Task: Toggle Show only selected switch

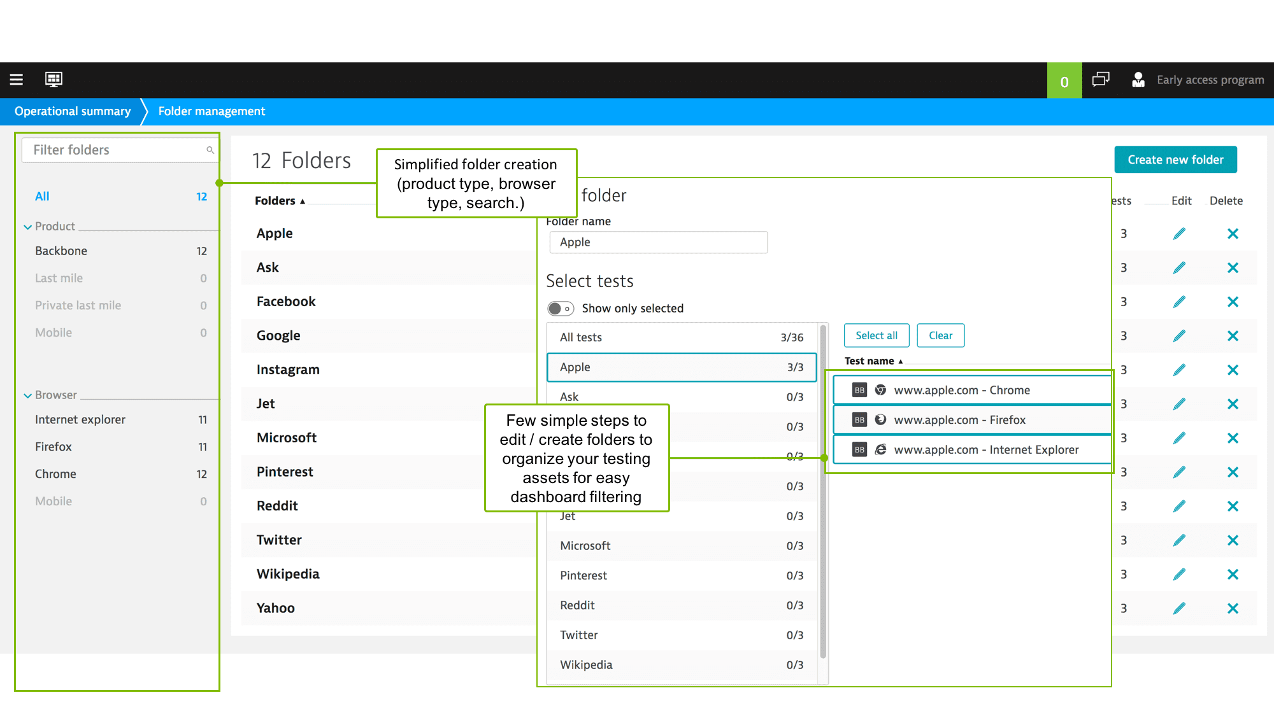Action: pos(561,309)
